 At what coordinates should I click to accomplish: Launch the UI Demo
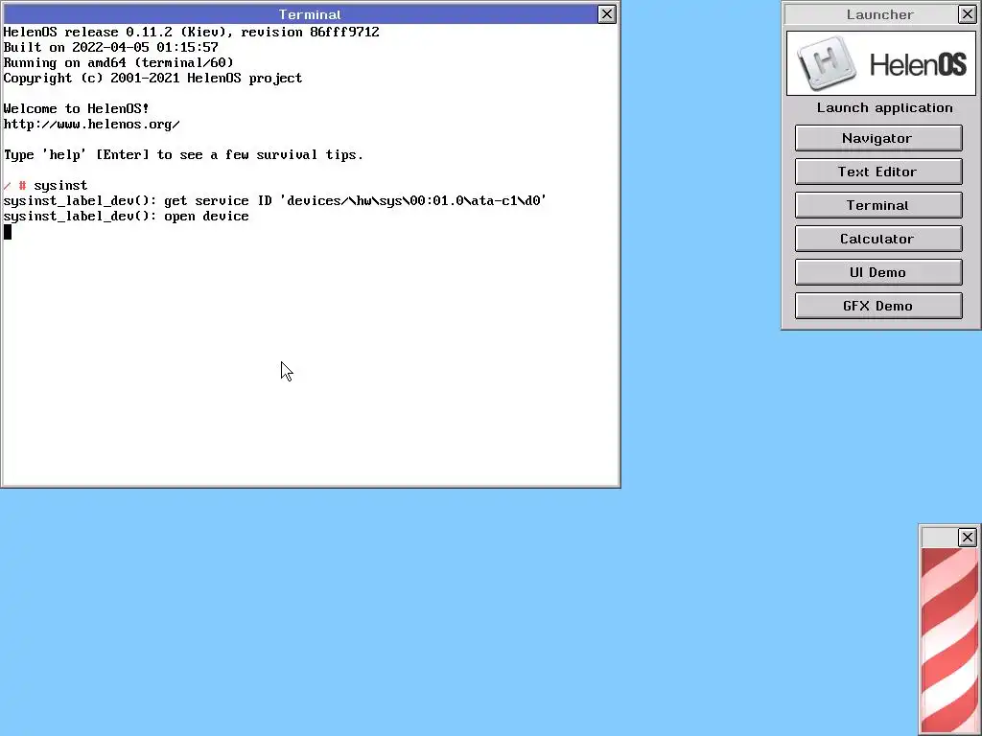point(878,272)
